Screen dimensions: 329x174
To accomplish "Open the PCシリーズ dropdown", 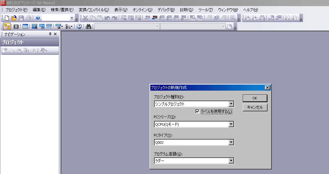I will pyautogui.click(x=231, y=124).
